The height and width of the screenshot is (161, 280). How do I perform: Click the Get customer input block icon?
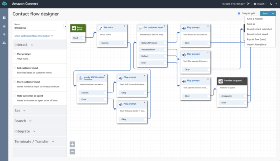(x=141, y=28)
